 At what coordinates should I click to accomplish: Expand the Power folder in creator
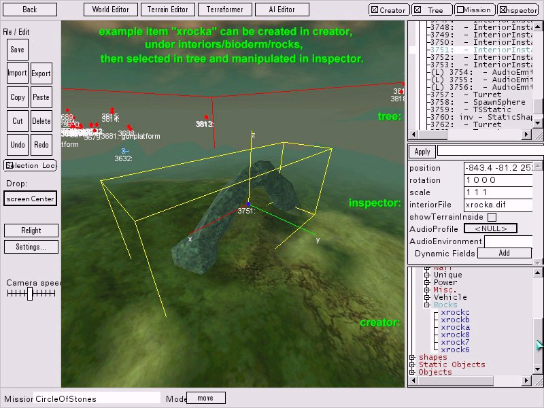(x=427, y=282)
